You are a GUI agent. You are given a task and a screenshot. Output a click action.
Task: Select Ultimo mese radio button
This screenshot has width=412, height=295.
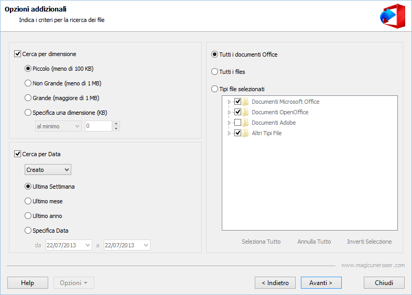click(x=28, y=201)
